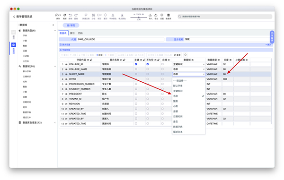Click the save cloud icon in toolbar
The width and height of the screenshot is (284, 180).
click(x=57, y=15)
